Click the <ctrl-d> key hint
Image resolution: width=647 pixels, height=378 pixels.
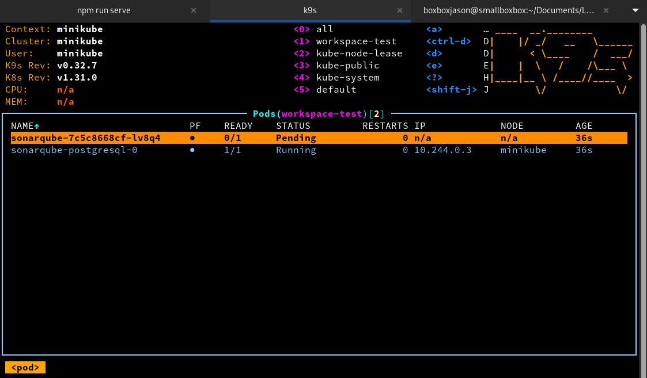(x=449, y=41)
